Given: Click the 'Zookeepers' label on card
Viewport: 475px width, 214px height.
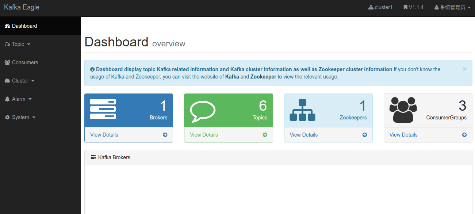Looking at the screenshot, I should pos(353,118).
